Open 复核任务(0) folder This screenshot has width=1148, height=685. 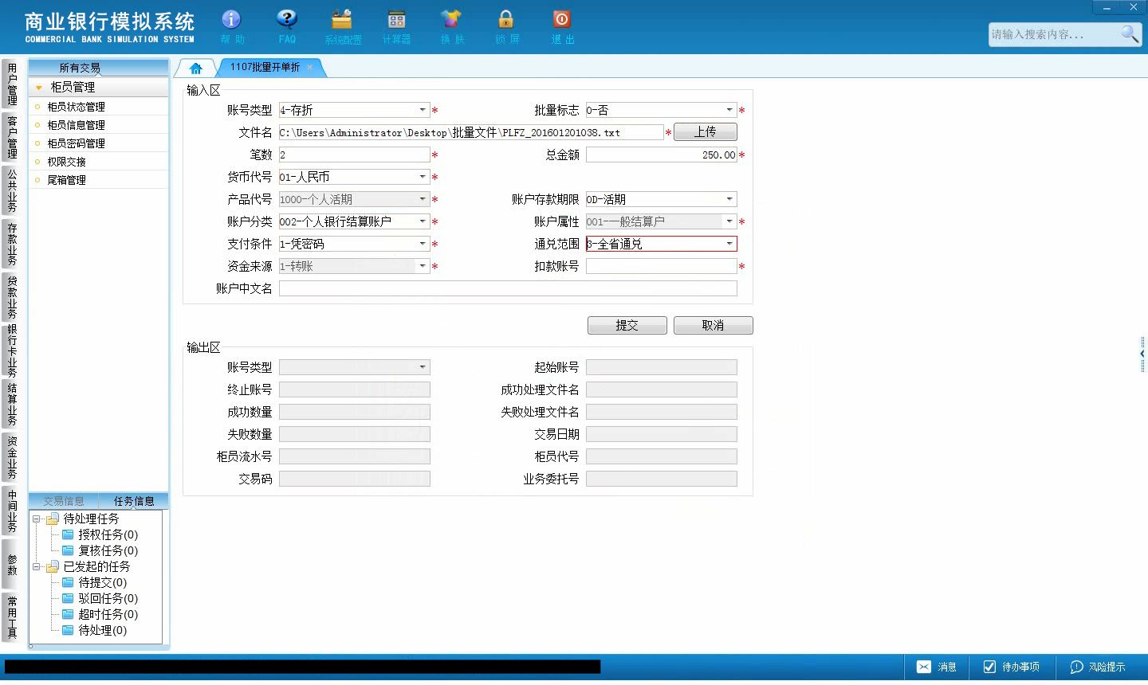tap(100, 550)
